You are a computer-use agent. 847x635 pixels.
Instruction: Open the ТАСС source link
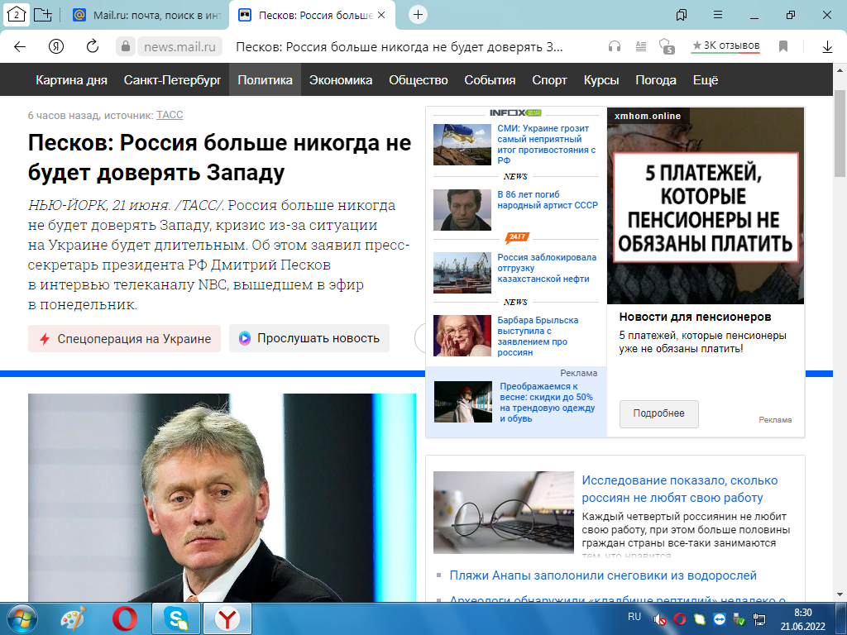click(170, 115)
